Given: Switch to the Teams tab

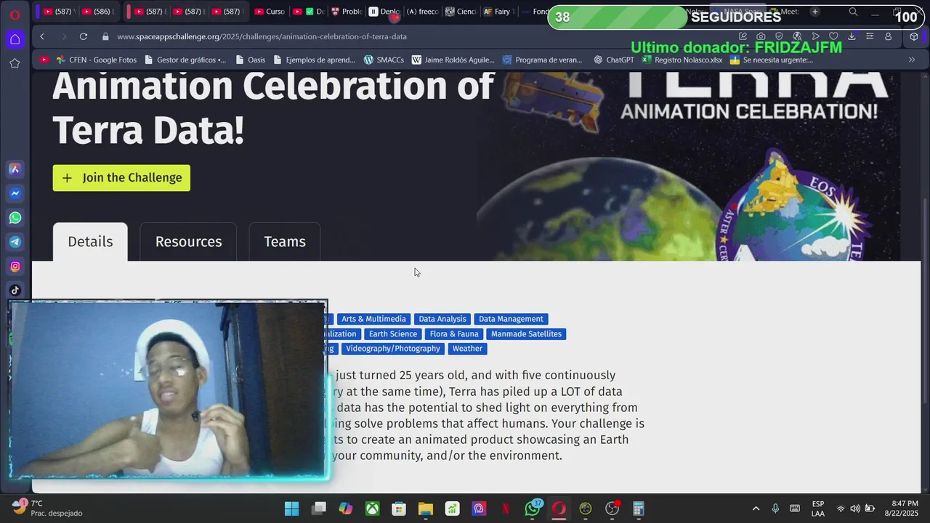Looking at the screenshot, I should pos(285,242).
